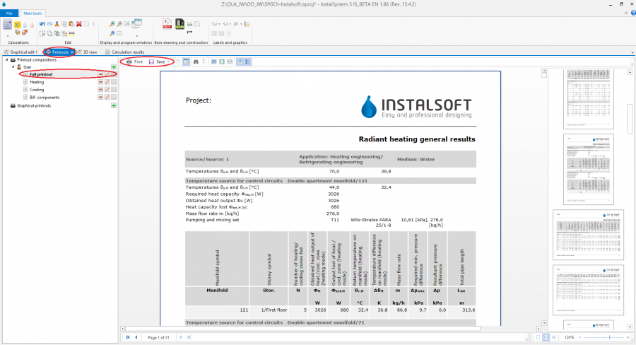Click the green add icon next to User
636x345 pixels.
click(114, 67)
